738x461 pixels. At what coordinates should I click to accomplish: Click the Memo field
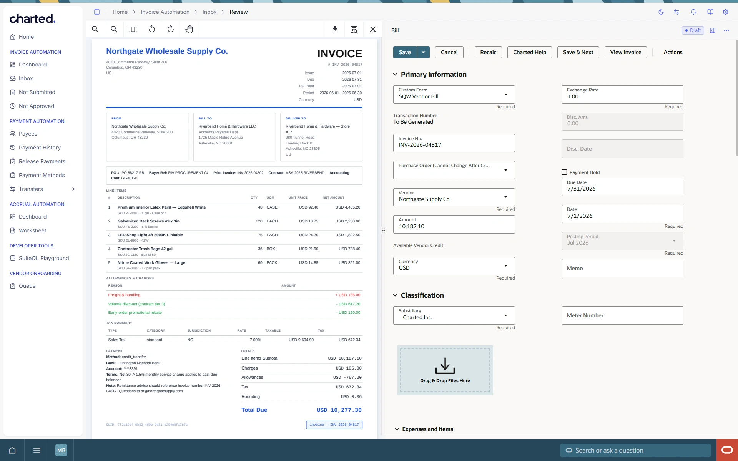coord(622,268)
